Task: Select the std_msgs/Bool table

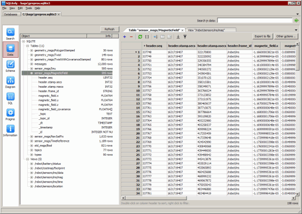Action: pos(67,146)
